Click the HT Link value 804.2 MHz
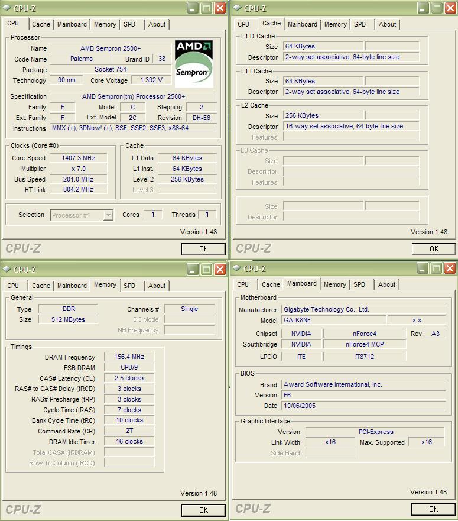Viewport: 458px width, 521px height. [79, 189]
